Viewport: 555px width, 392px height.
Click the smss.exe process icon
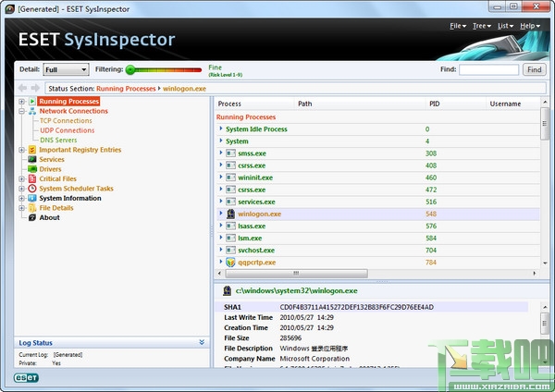(230, 153)
